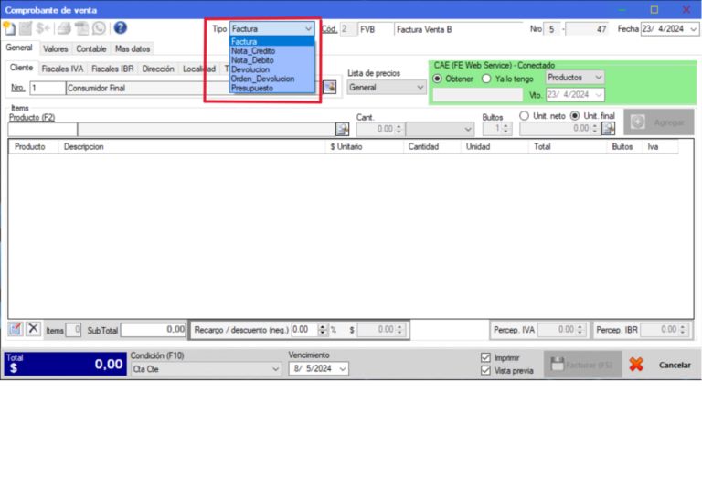Image resolution: width=702 pixels, height=498 pixels.
Task: Click the Recargo / descuento percent stepper
Action: 323,330
